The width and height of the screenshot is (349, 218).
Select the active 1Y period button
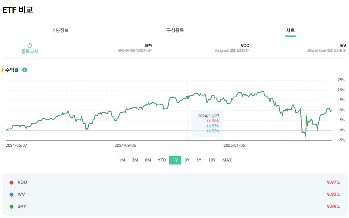175,160
